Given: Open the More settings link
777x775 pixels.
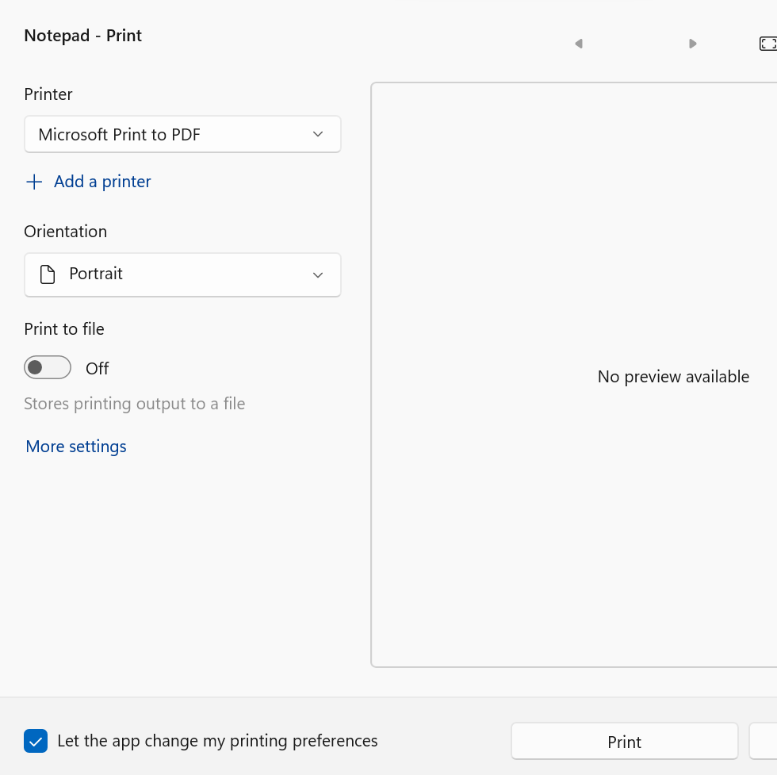Looking at the screenshot, I should coord(76,447).
